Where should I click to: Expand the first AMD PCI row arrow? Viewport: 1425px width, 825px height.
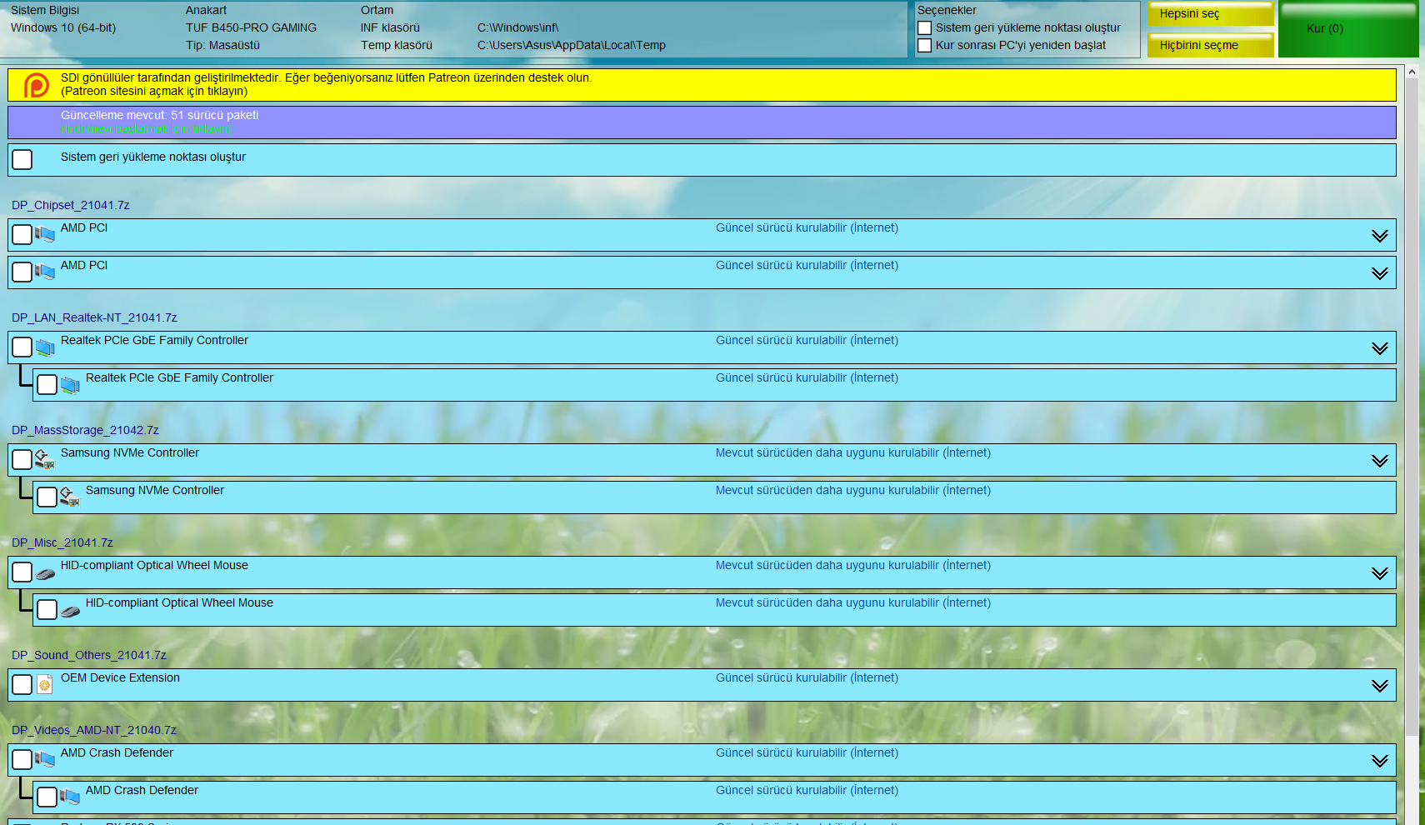point(1380,236)
